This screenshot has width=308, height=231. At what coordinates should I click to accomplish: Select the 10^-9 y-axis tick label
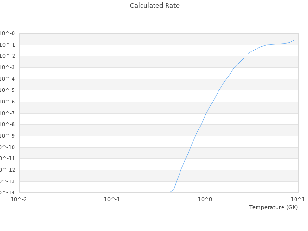pyautogui.click(x=8, y=136)
